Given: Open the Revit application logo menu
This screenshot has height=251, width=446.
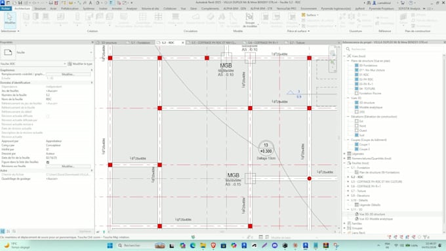Looking at the screenshot, I should point(3,3).
